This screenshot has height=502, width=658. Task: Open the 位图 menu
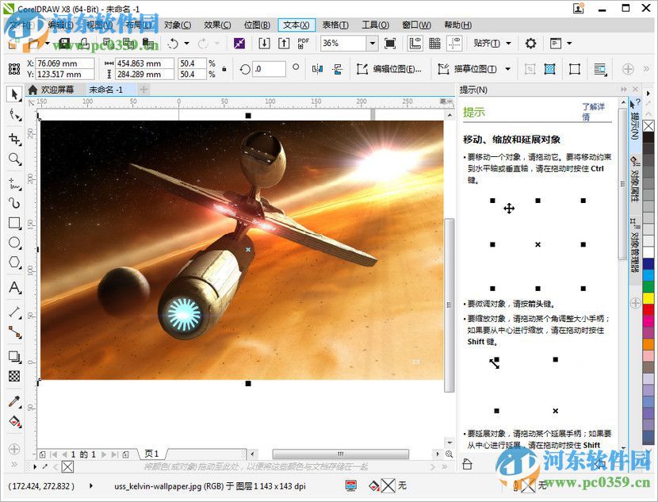click(x=258, y=25)
